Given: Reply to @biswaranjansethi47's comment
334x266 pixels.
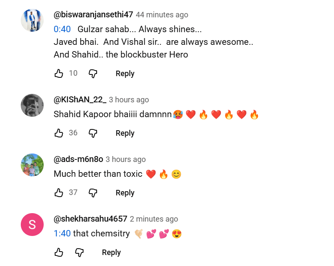Looking at the screenshot, I should [x=125, y=74].
